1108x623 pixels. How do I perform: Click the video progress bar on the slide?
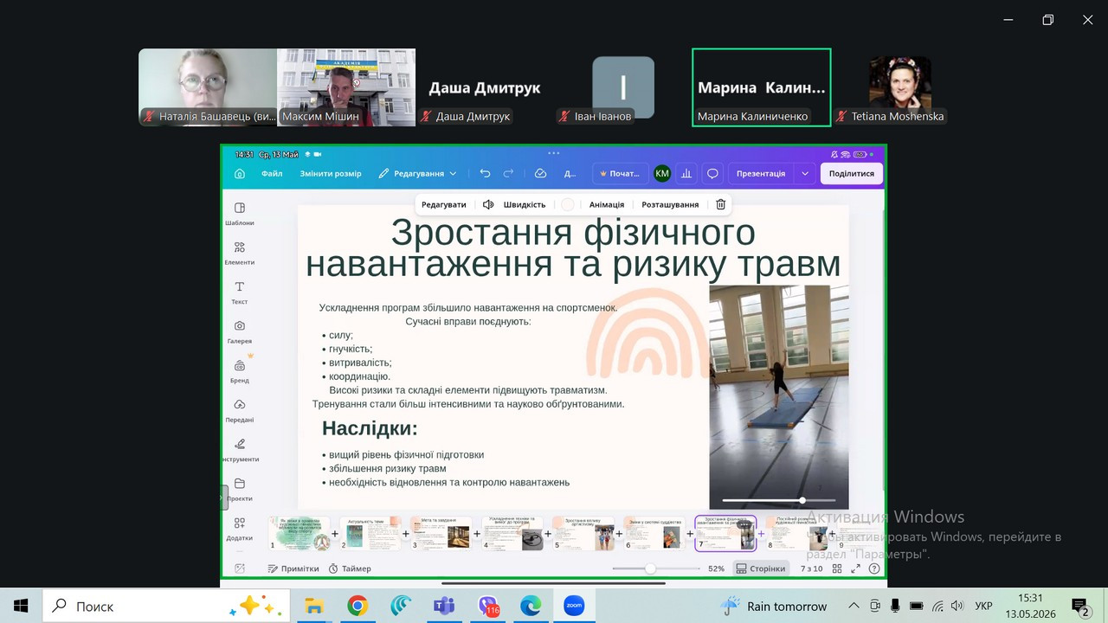(779, 500)
